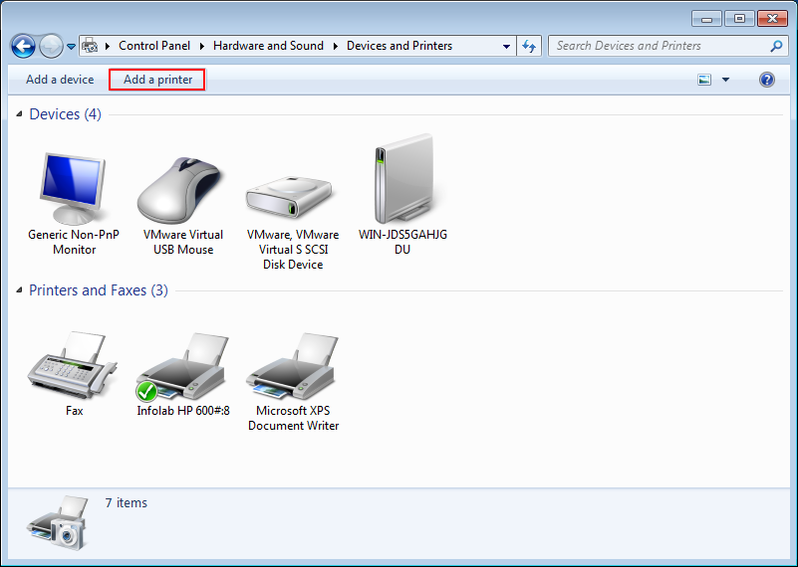Collapse the Devices (4) group
This screenshot has width=798, height=567.
pos(20,115)
